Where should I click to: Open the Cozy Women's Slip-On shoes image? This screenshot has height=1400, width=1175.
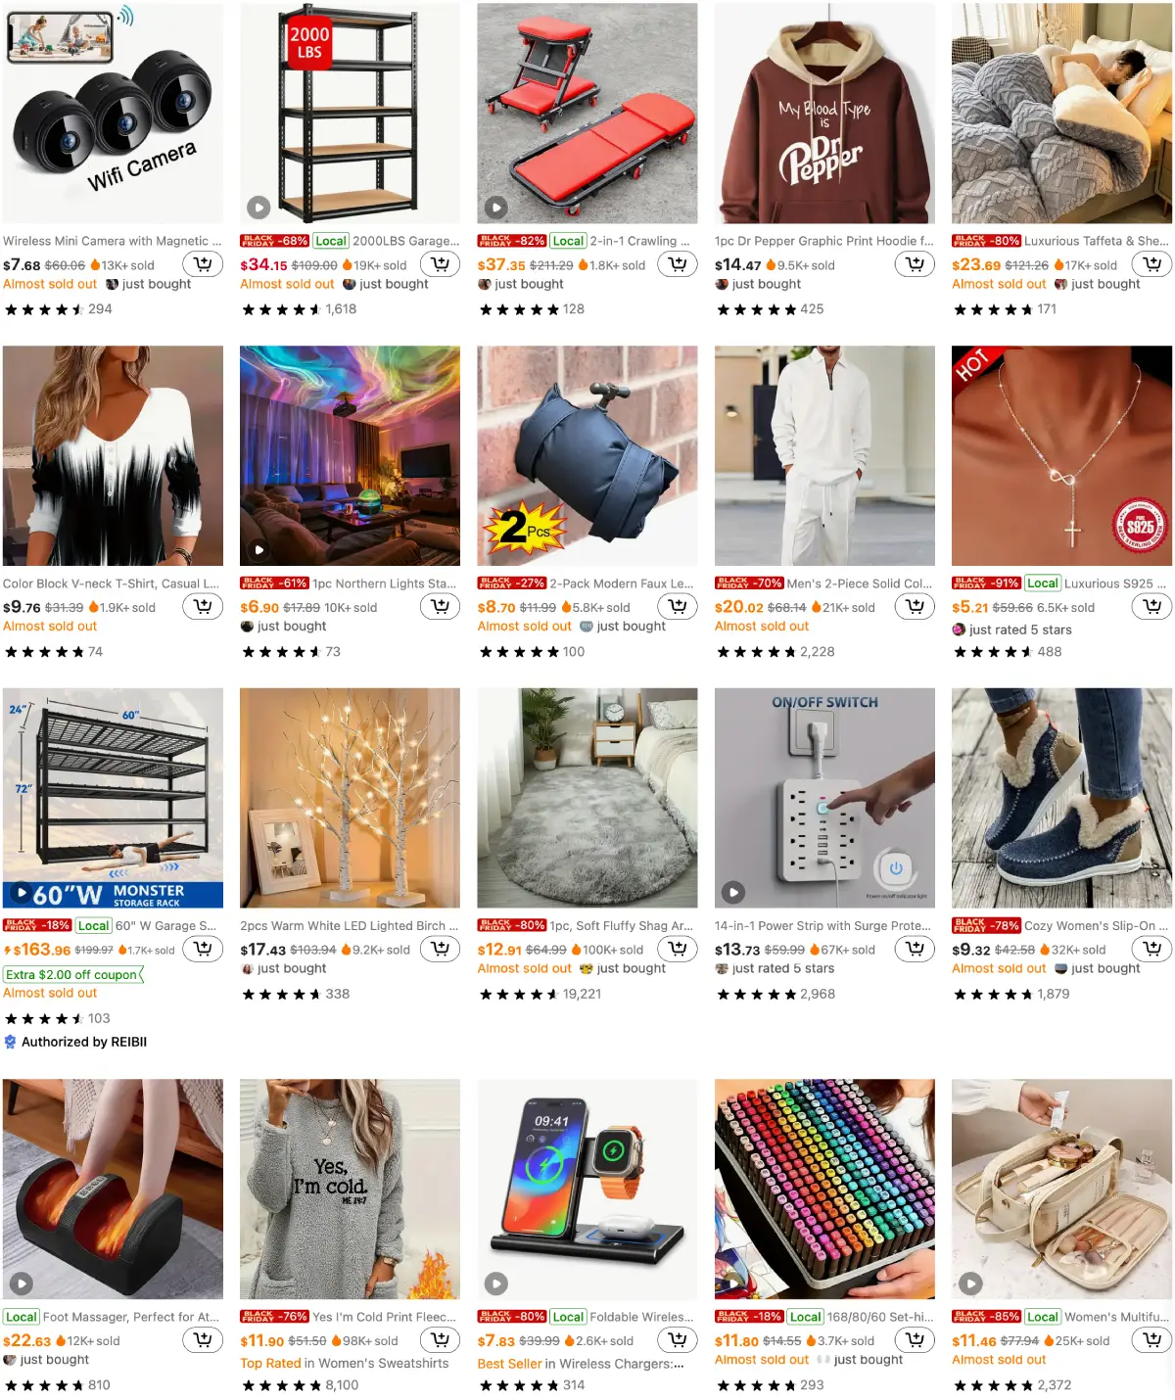[x=1061, y=798]
